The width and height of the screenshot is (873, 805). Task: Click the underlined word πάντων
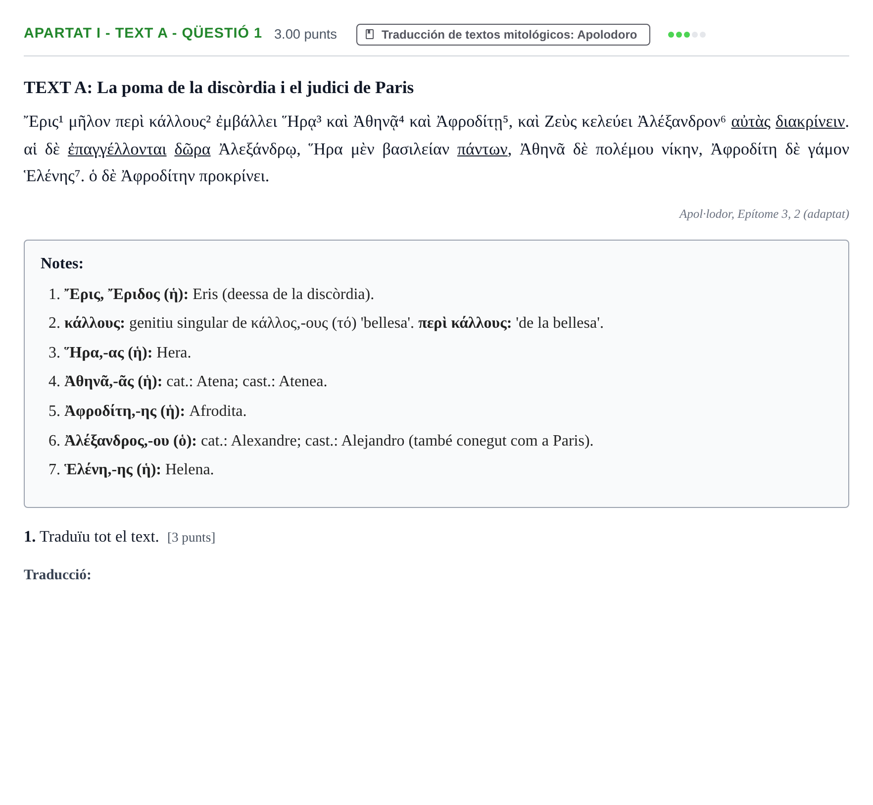click(483, 149)
